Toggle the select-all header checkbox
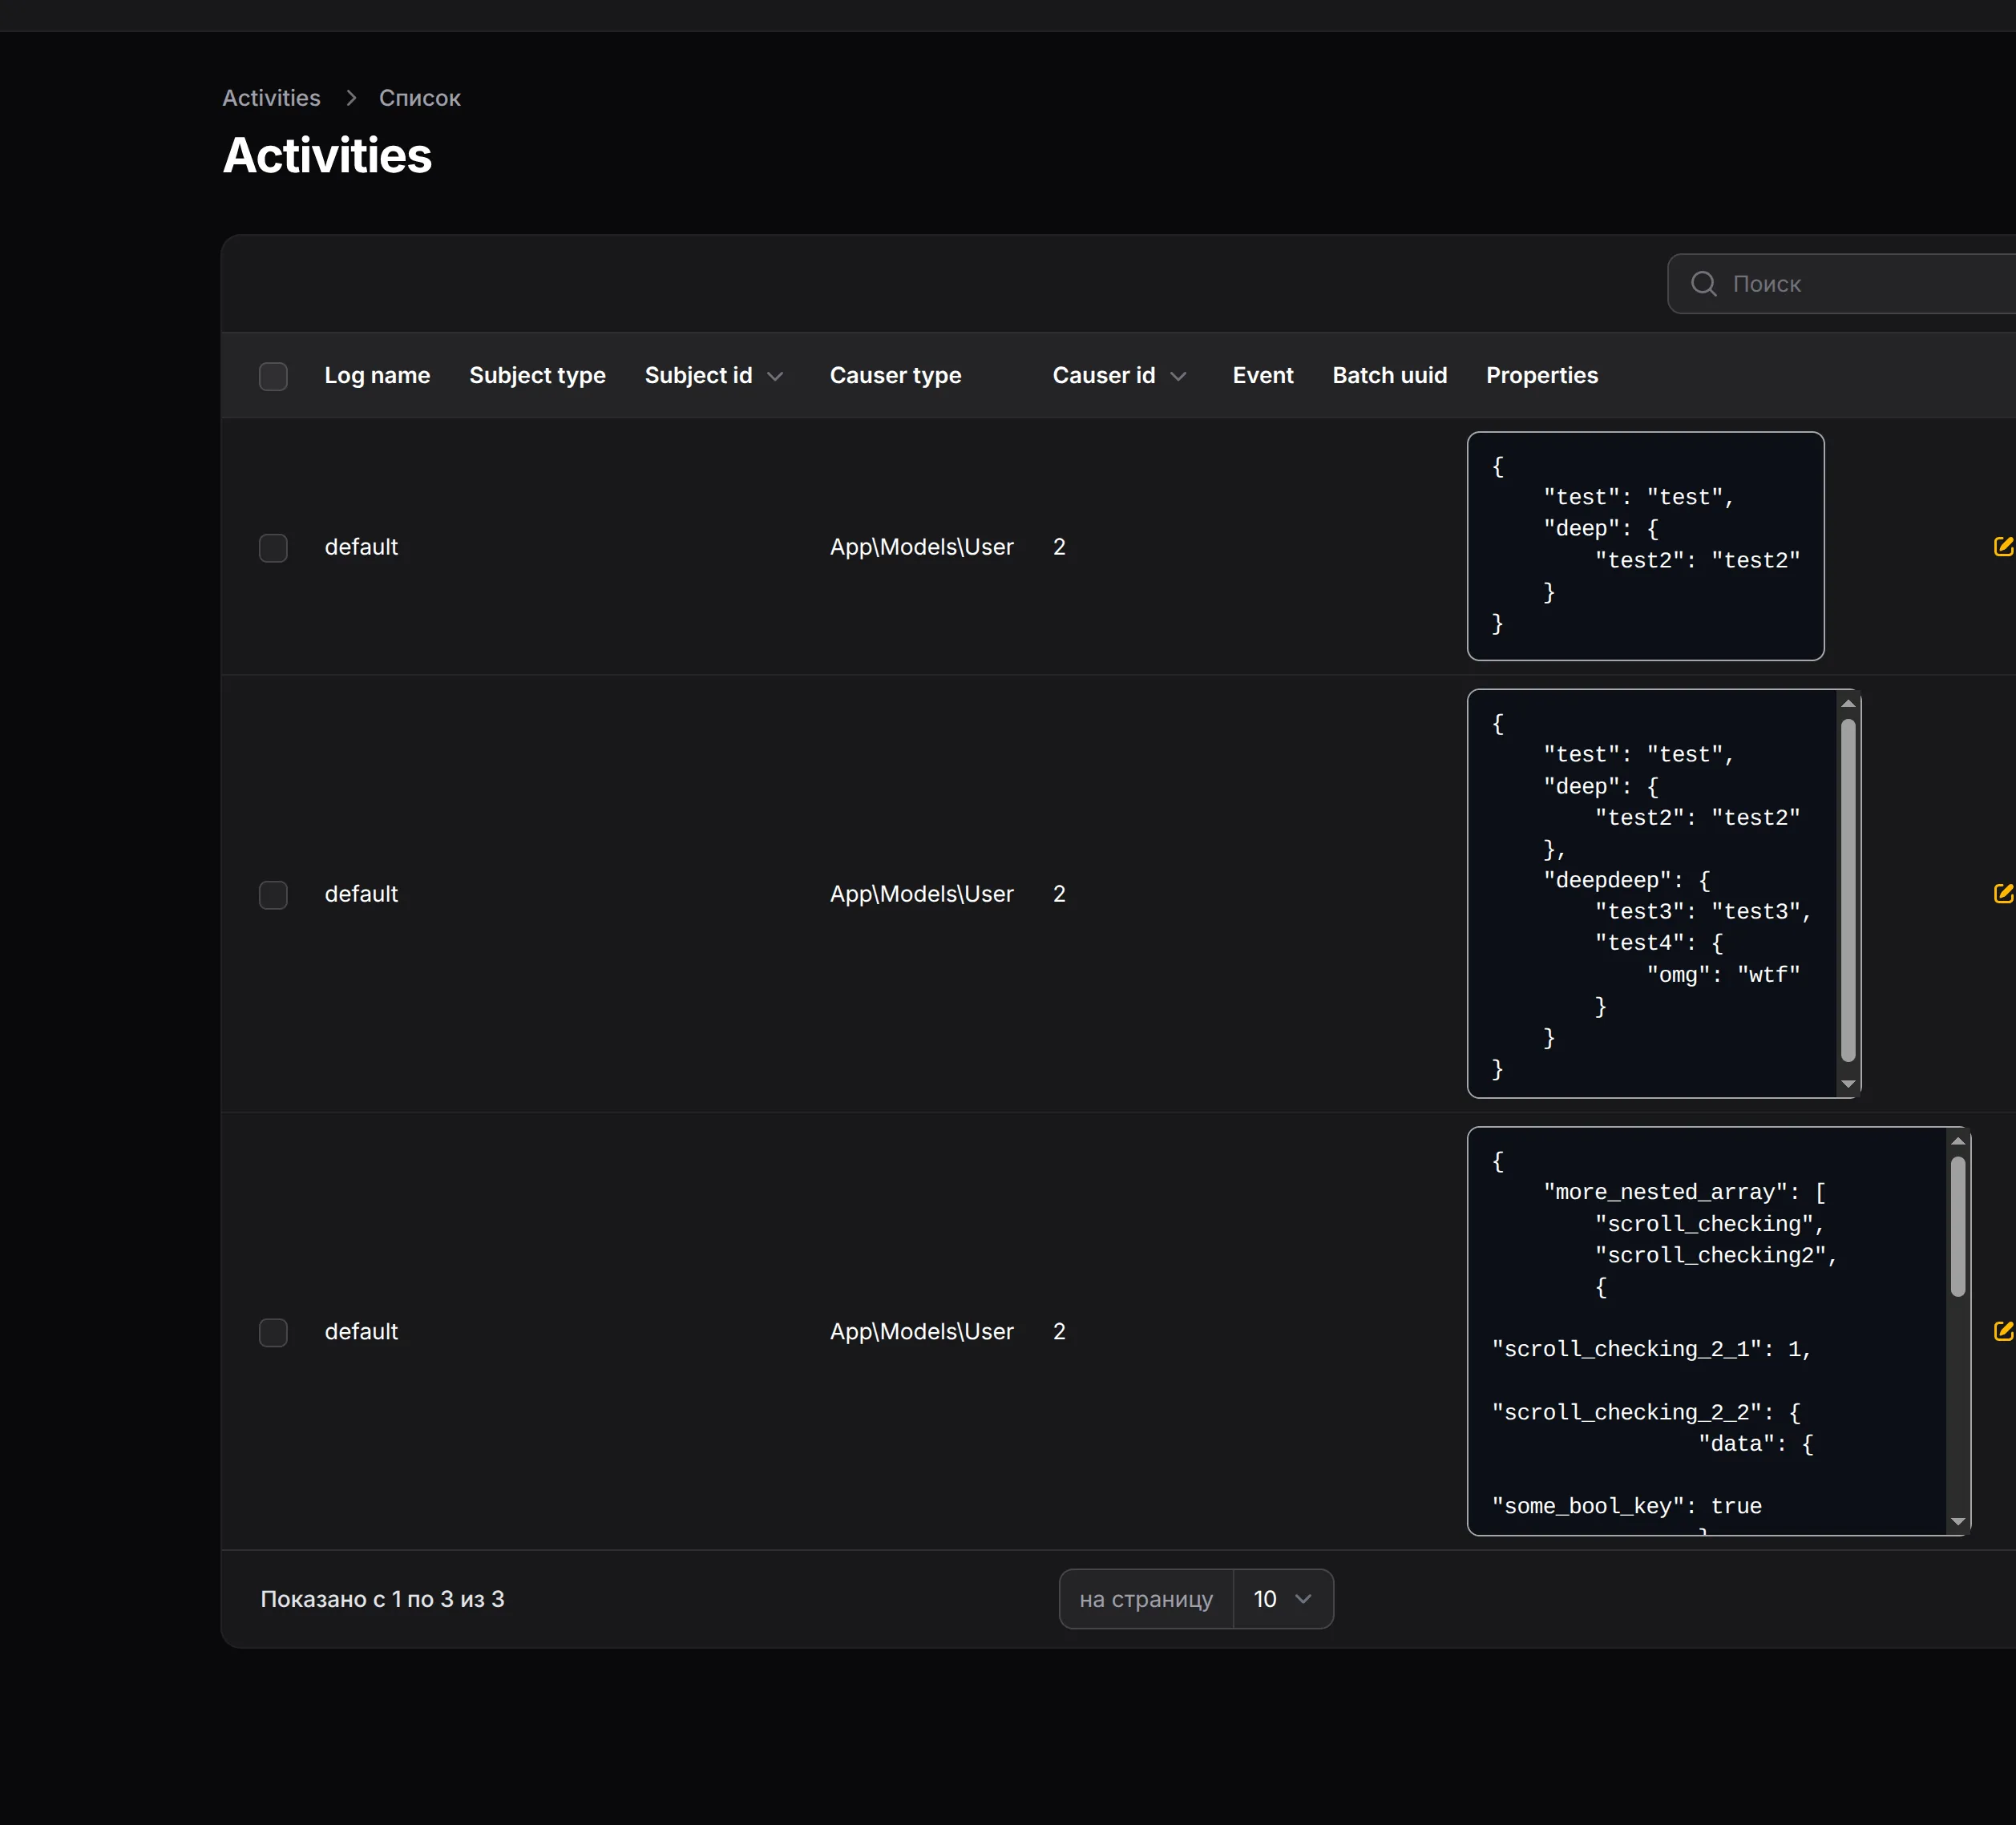 pyautogui.click(x=273, y=376)
